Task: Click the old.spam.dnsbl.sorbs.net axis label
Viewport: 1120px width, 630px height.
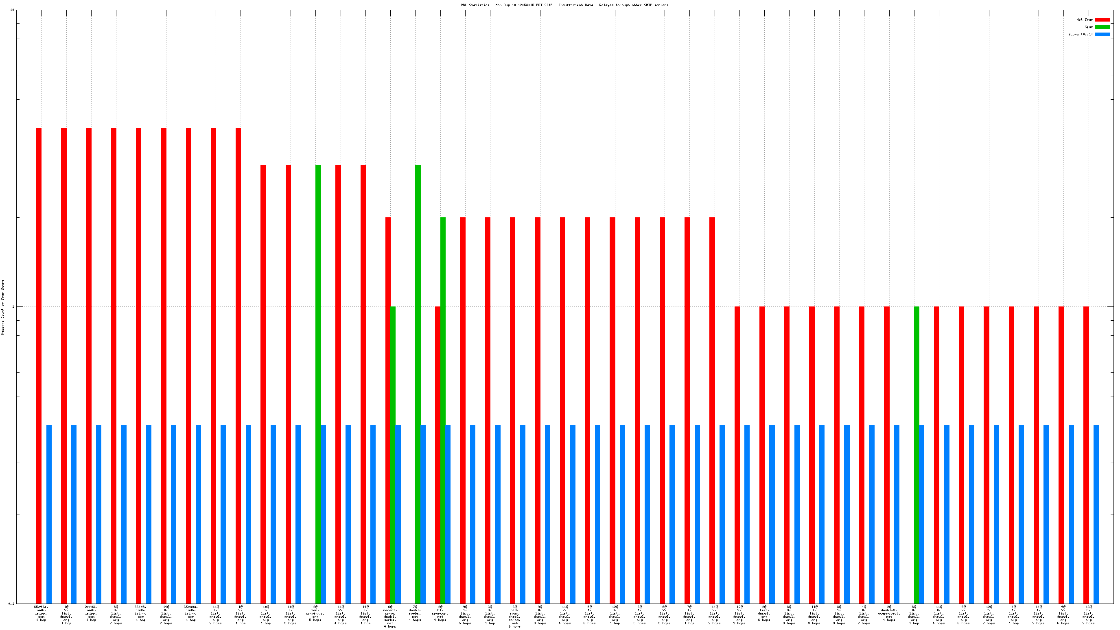Action: [x=514, y=616]
